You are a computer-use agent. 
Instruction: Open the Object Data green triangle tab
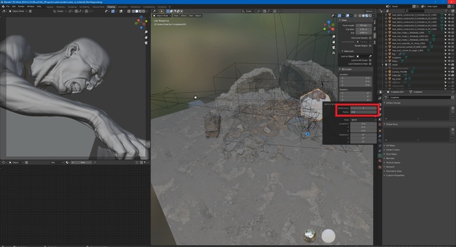coord(380,155)
